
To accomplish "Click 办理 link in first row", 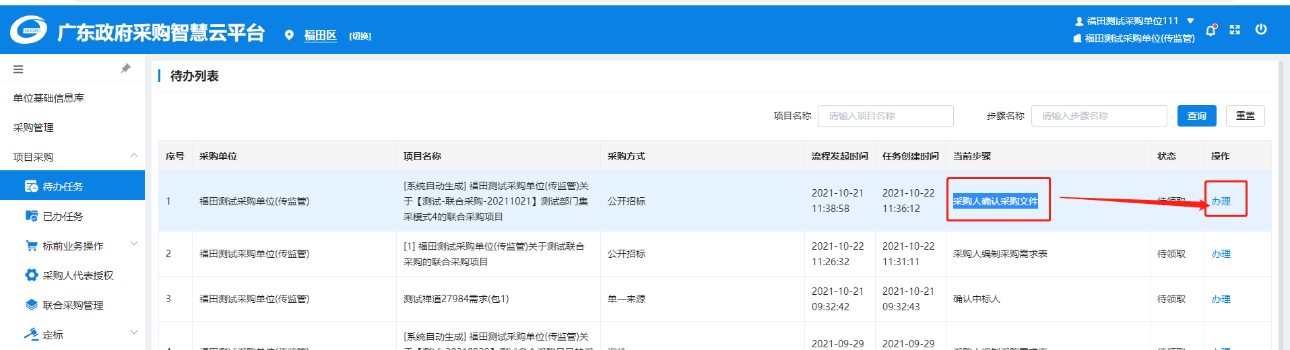I will tap(1221, 201).
